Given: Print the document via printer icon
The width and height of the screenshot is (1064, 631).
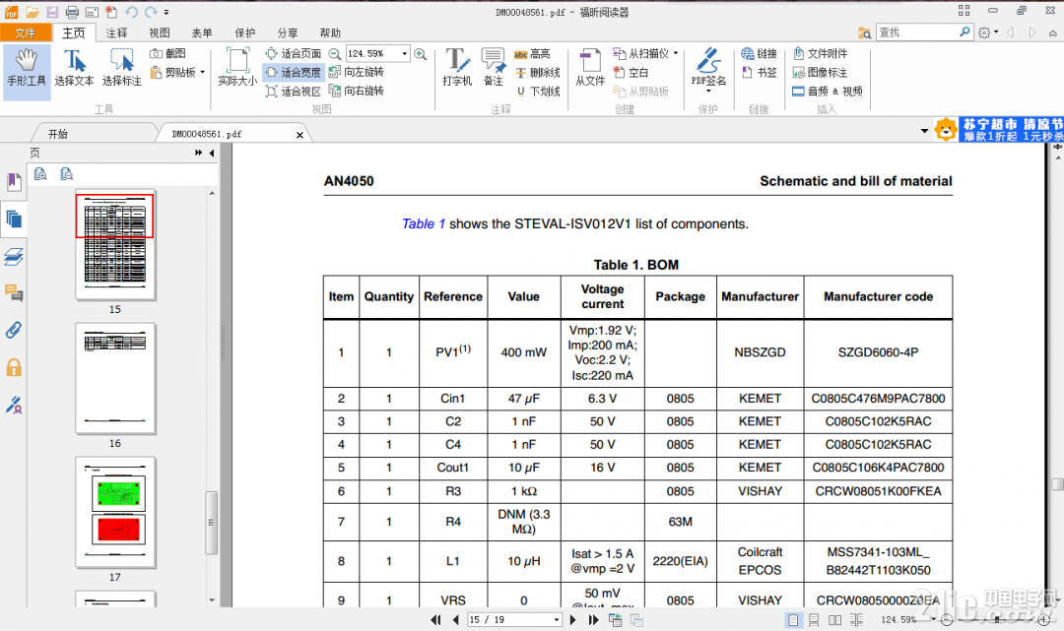Looking at the screenshot, I should (x=72, y=12).
